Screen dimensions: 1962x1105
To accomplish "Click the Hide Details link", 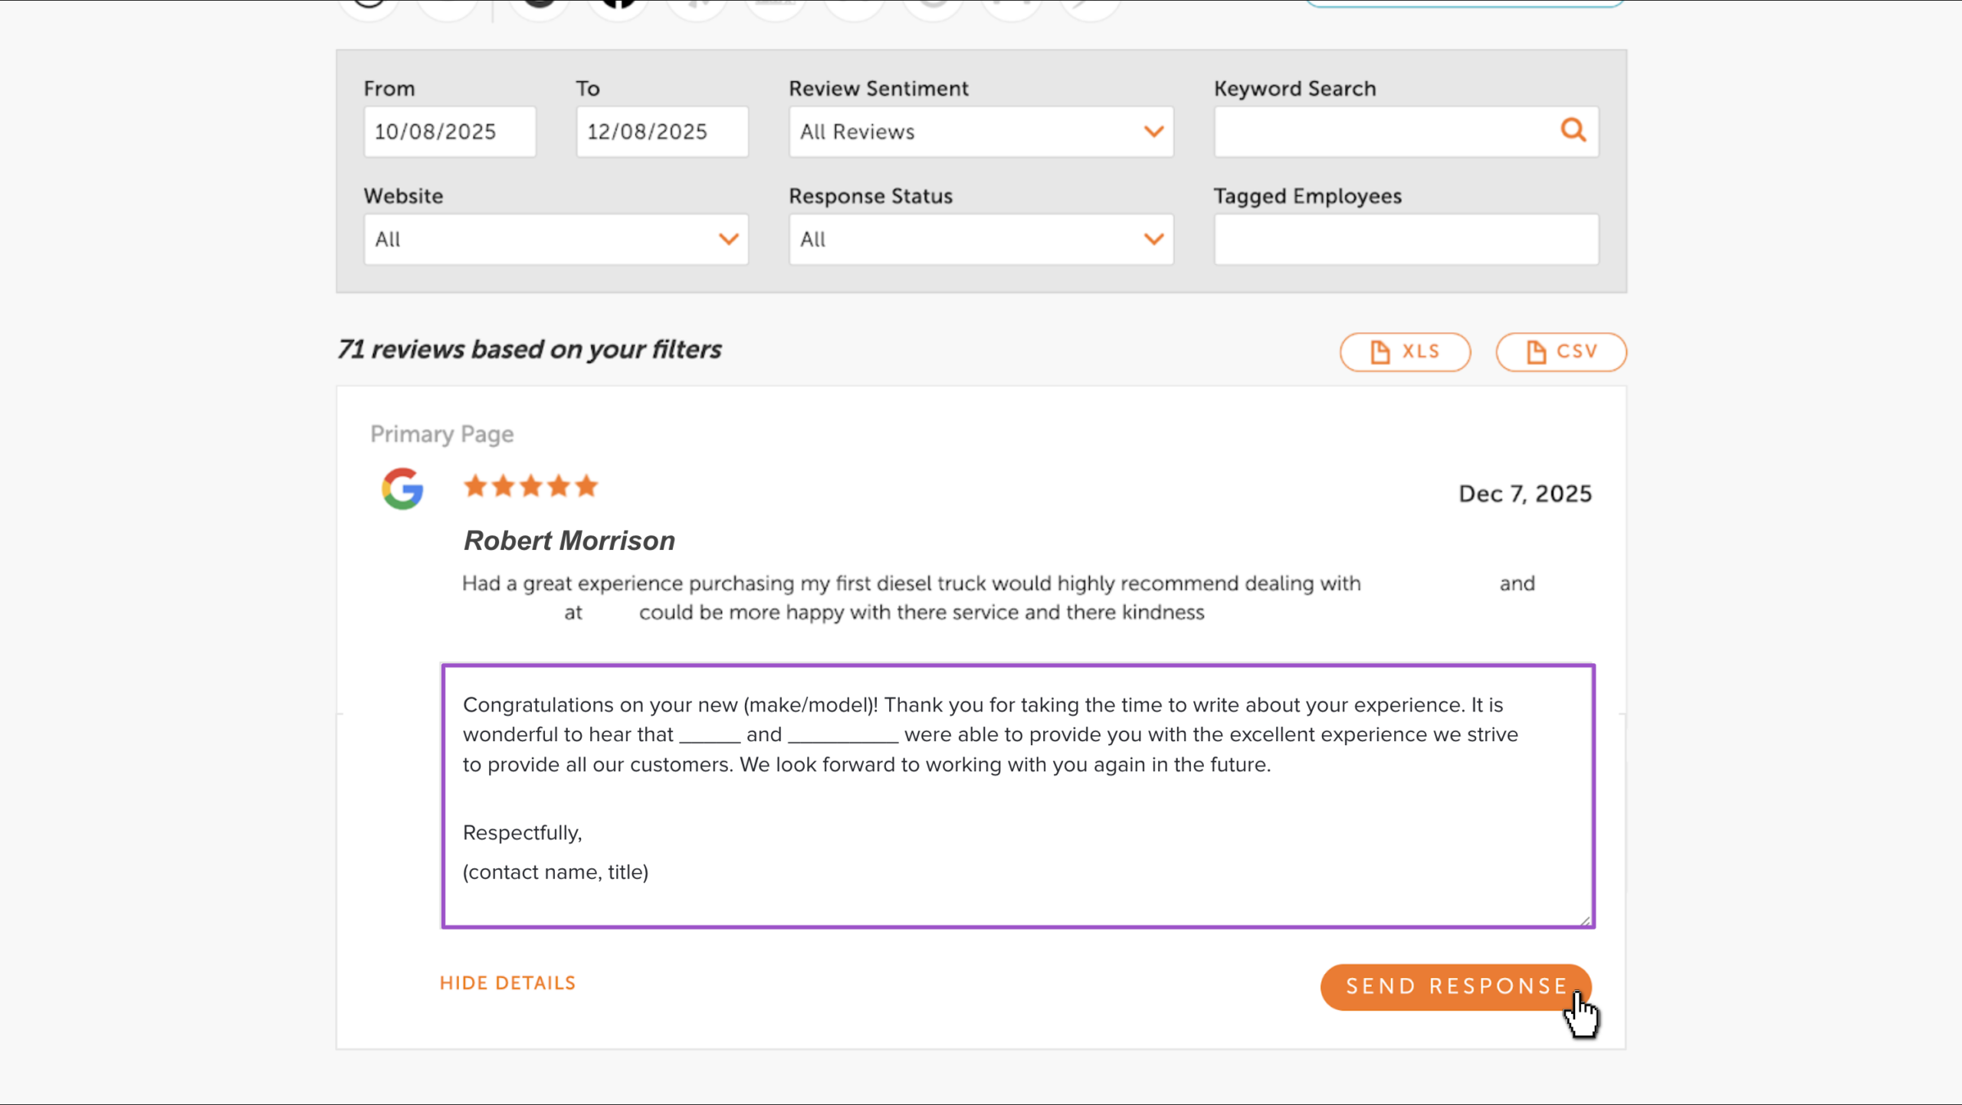I will pyautogui.click(x=507, y=983).
